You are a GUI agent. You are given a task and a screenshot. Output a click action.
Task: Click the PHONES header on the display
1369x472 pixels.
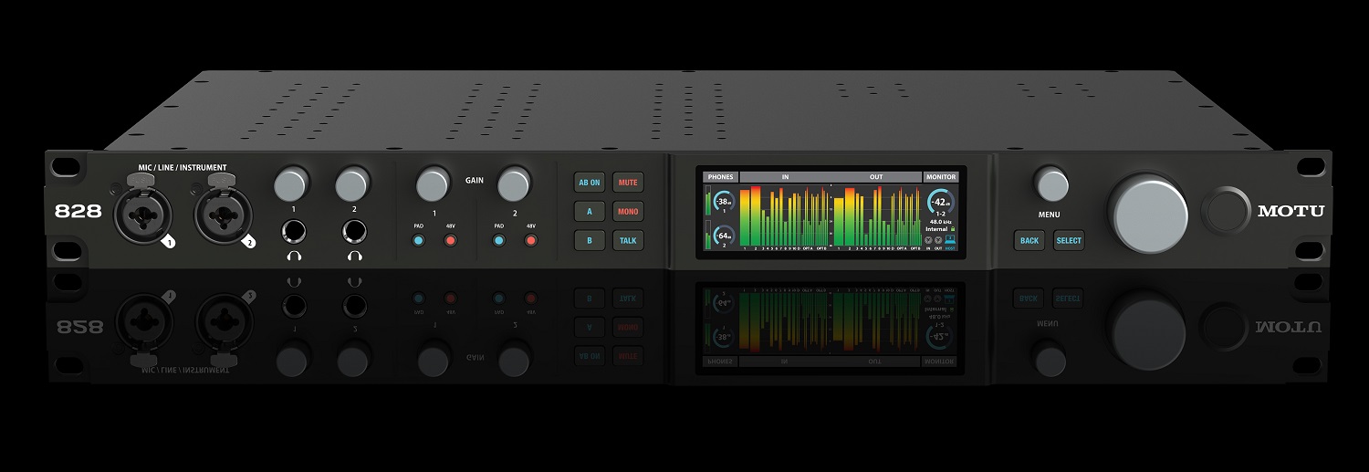point(721,177)
